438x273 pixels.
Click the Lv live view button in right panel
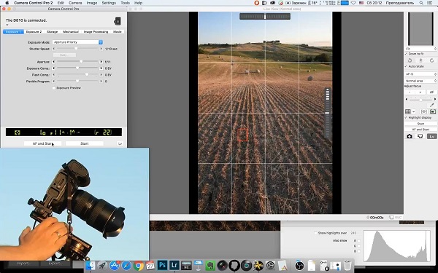(432, 136)
